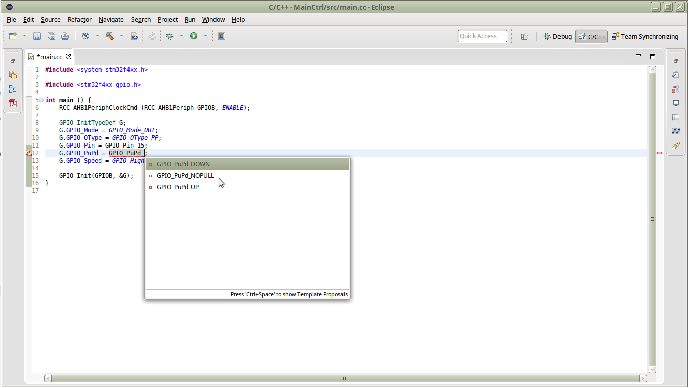The width and height of the screenshot is (688, 388).
Task: Build project with the hammer icon
Action: pyautogui.click(x=109, y=36)
